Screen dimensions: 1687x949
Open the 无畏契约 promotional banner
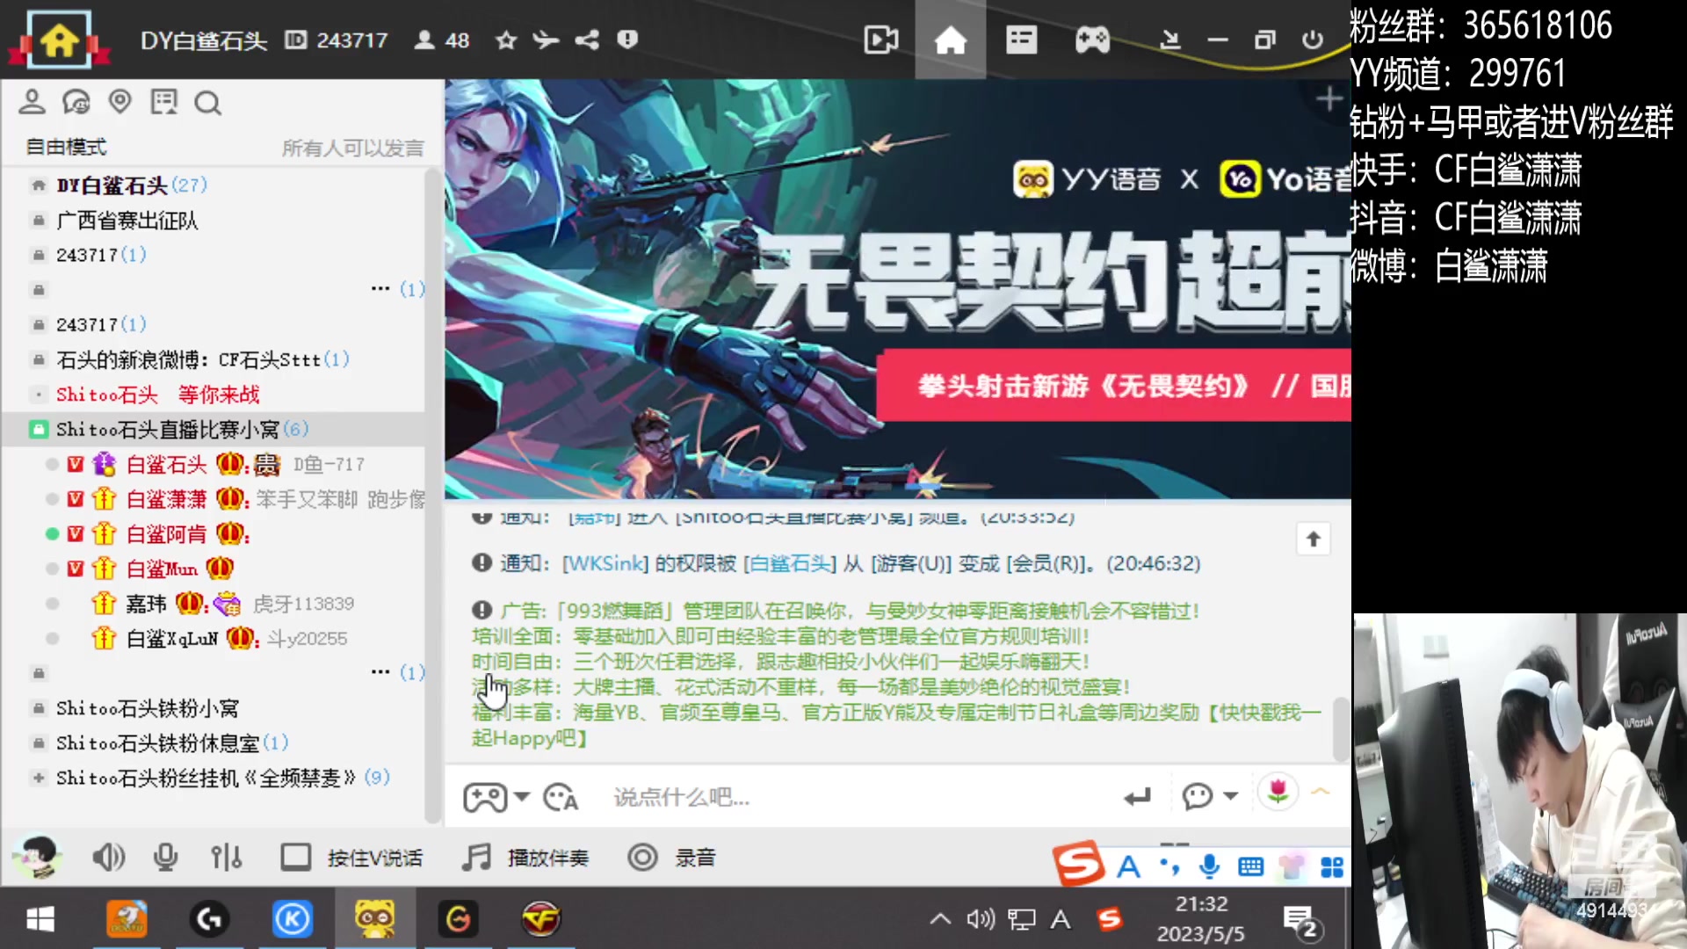(897, 289)
